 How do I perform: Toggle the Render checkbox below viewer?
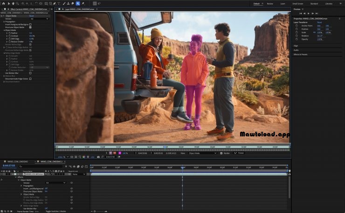[x=221, y=153]
